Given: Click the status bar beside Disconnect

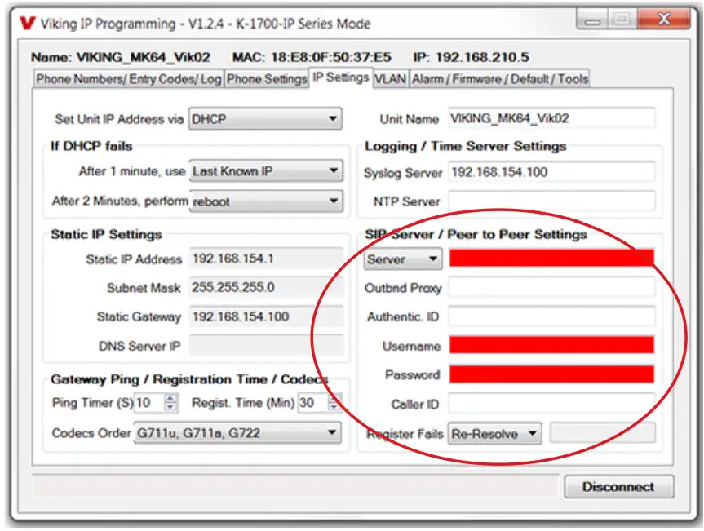Looking at the screenshot, I should [295, 486].
